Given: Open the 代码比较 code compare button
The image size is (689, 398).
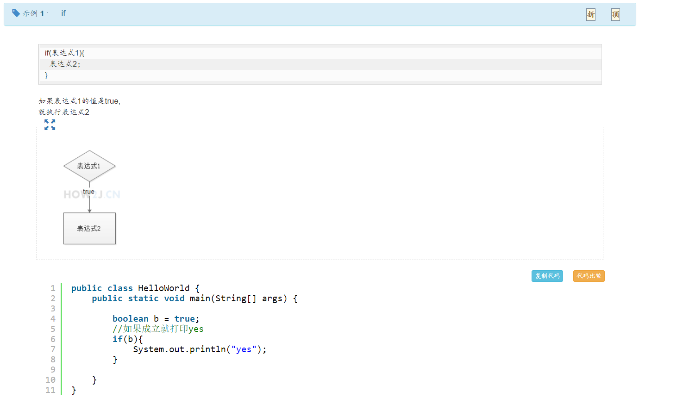Looking at the screenshot, I should coord(589,276).
